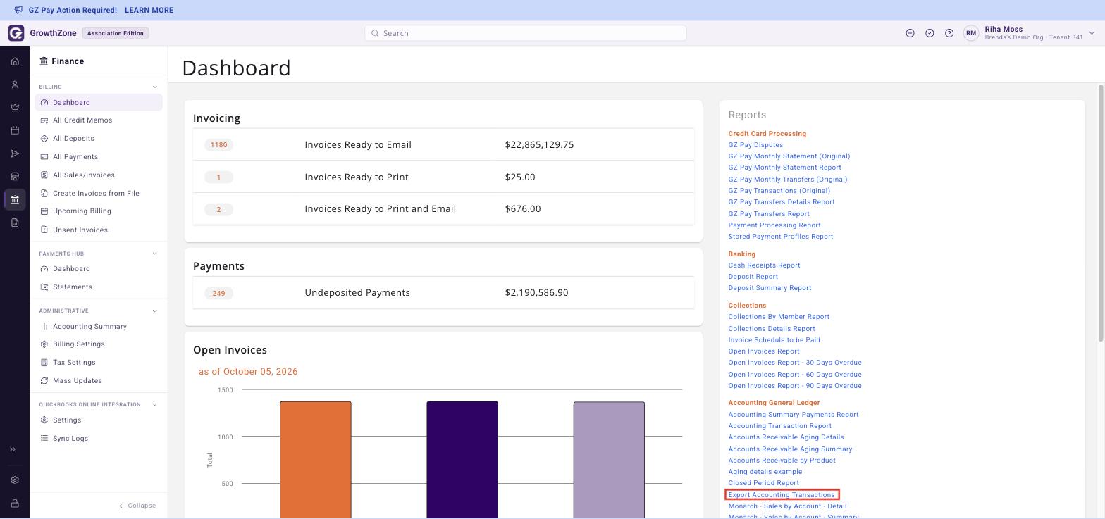Viewport: 1105px width, 519px height.
Task: Open Export Accounting Transactions report
Action: point(782,495)
